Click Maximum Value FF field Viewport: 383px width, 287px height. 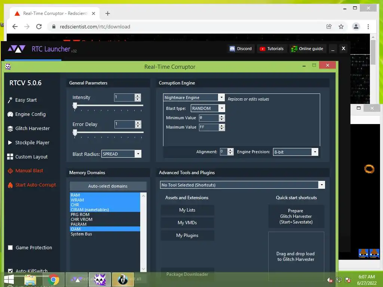209,127
